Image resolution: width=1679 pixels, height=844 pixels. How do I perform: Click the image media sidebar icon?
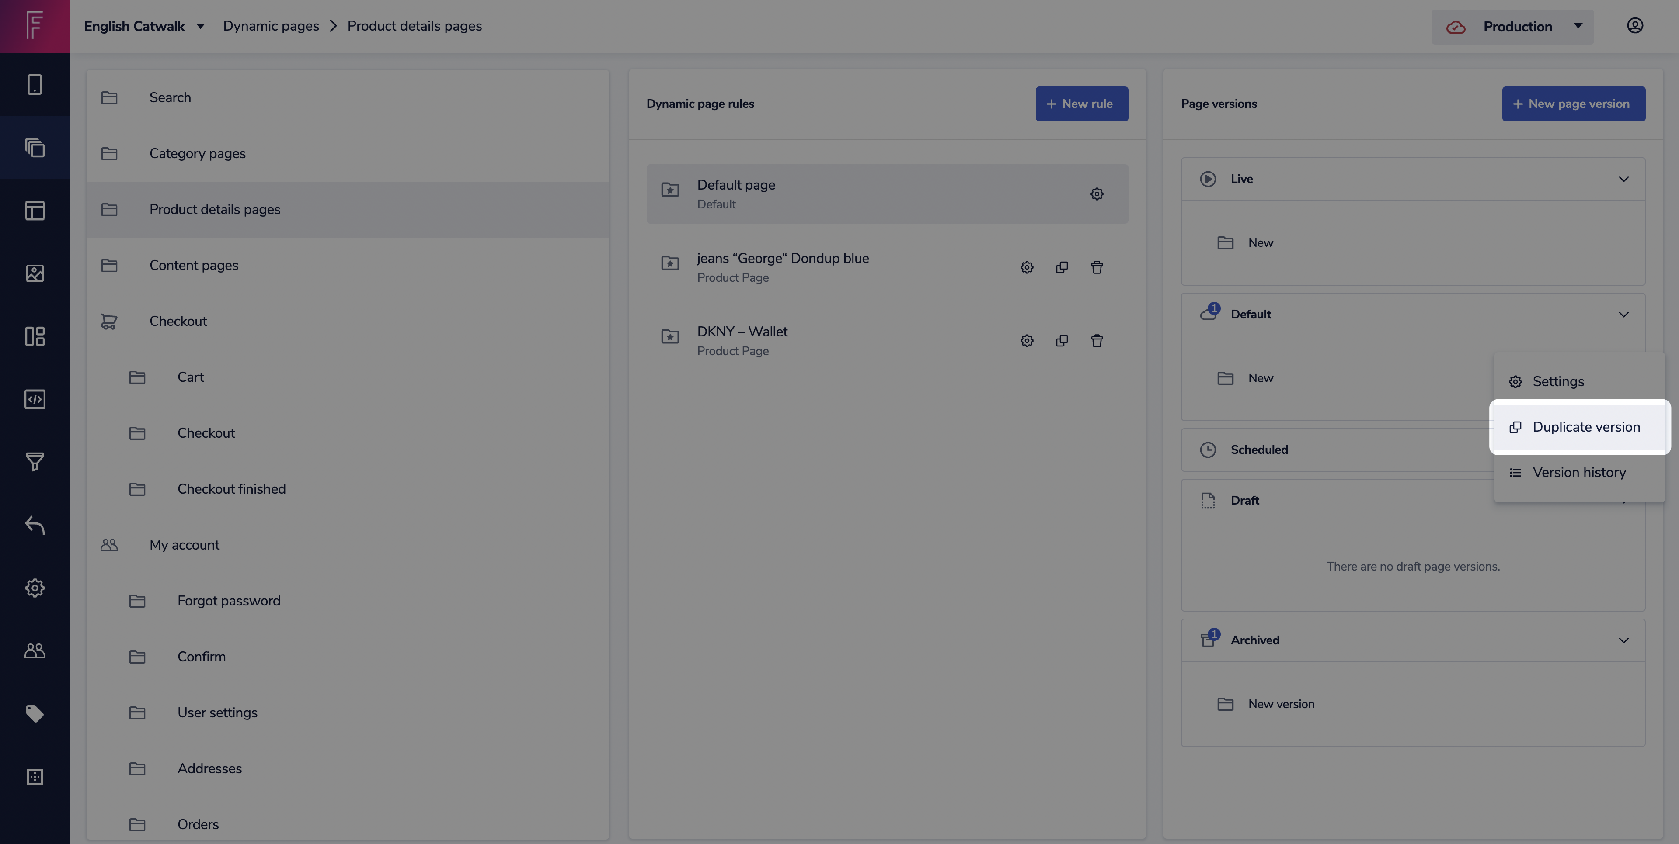[x=35, y=273]
